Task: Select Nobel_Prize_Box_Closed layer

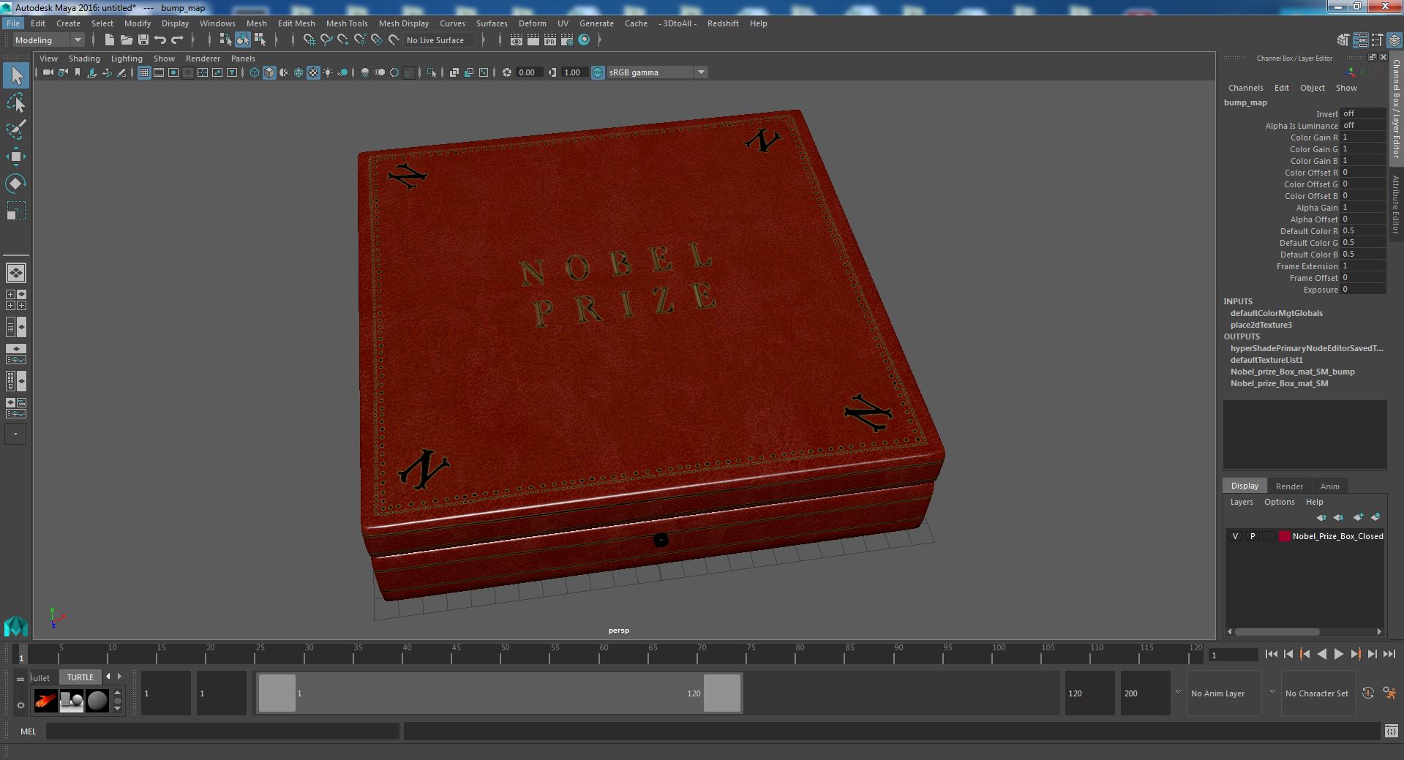Action: point(1337,536)
